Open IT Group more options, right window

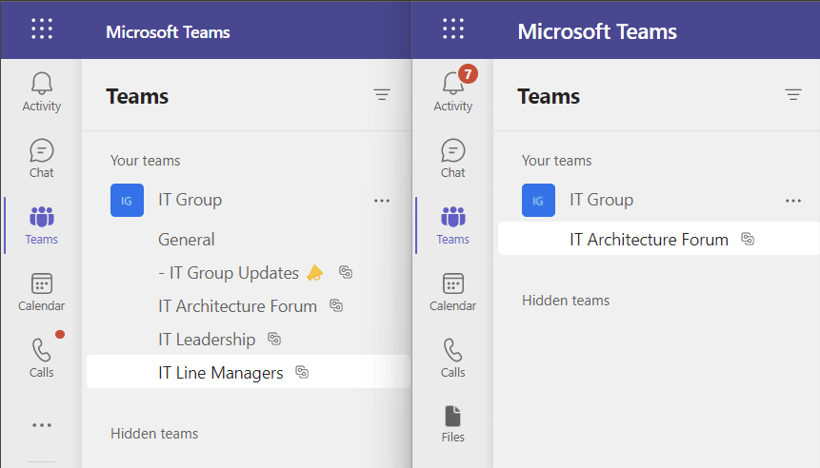pyautogui.click(x=793, y=201)
